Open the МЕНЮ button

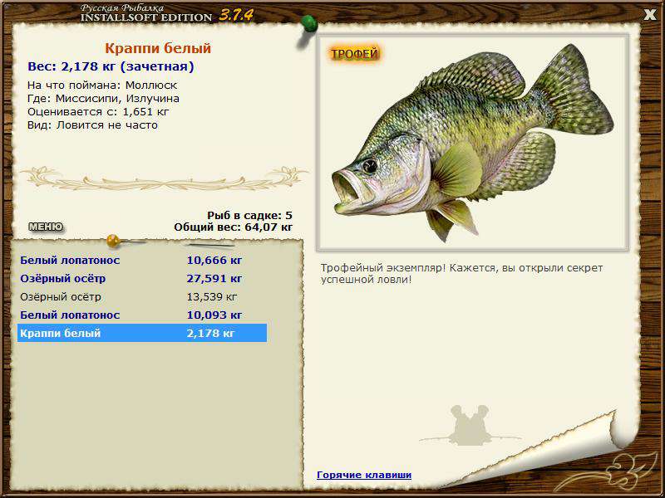46,227
